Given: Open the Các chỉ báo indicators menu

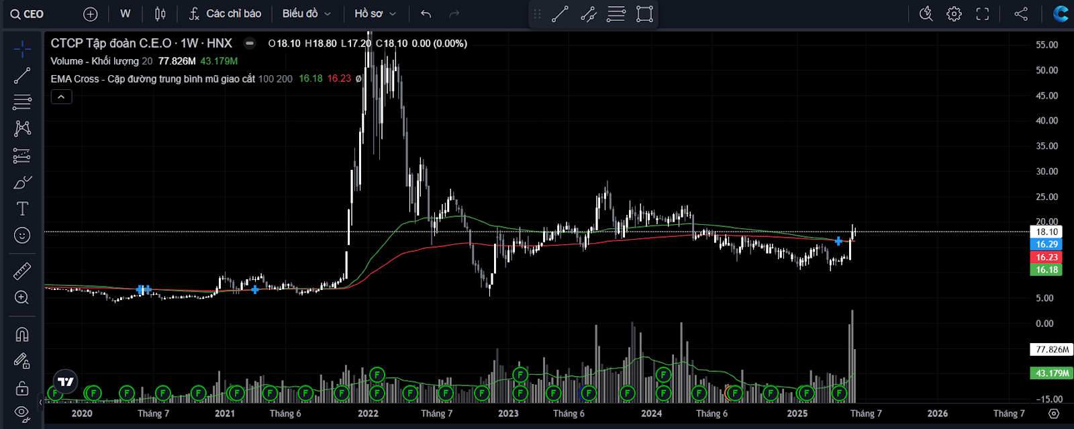Looking at the screenshot, I should (225, 13).
